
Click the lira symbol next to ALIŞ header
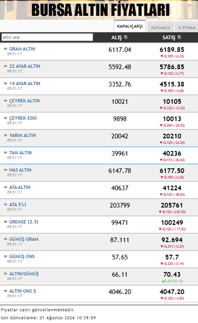126,37
